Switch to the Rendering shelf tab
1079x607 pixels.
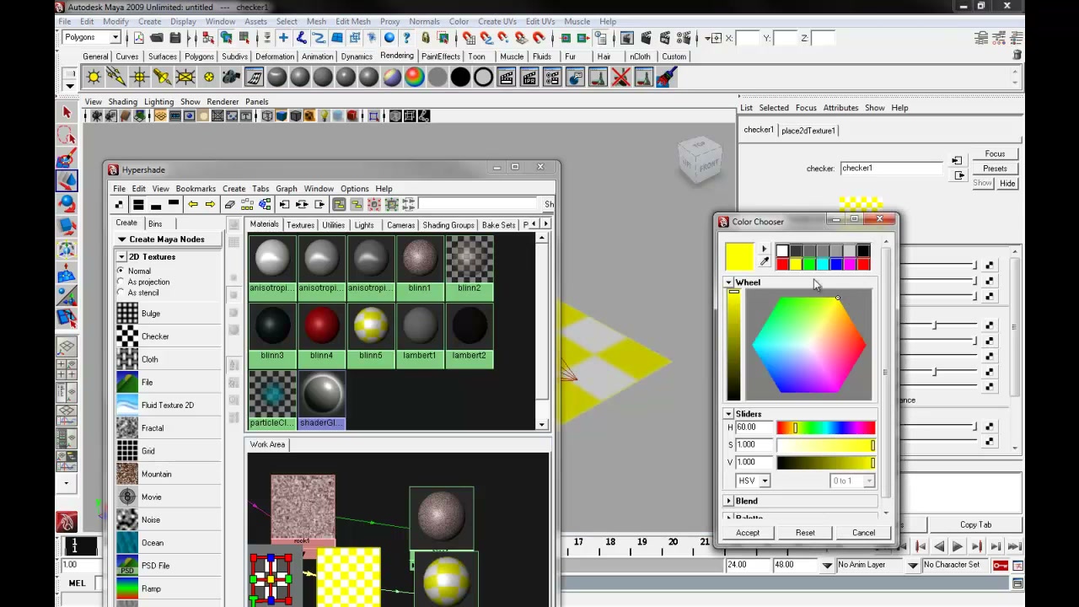tap(397, 56)
